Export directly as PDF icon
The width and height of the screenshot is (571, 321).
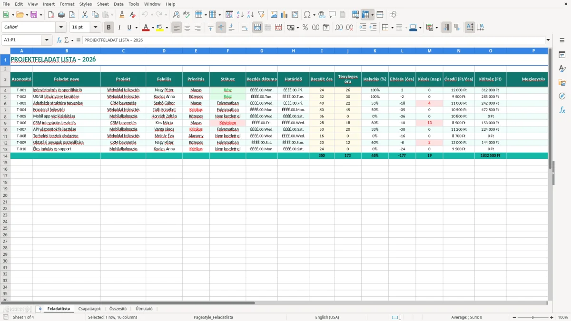click(51, 15)
